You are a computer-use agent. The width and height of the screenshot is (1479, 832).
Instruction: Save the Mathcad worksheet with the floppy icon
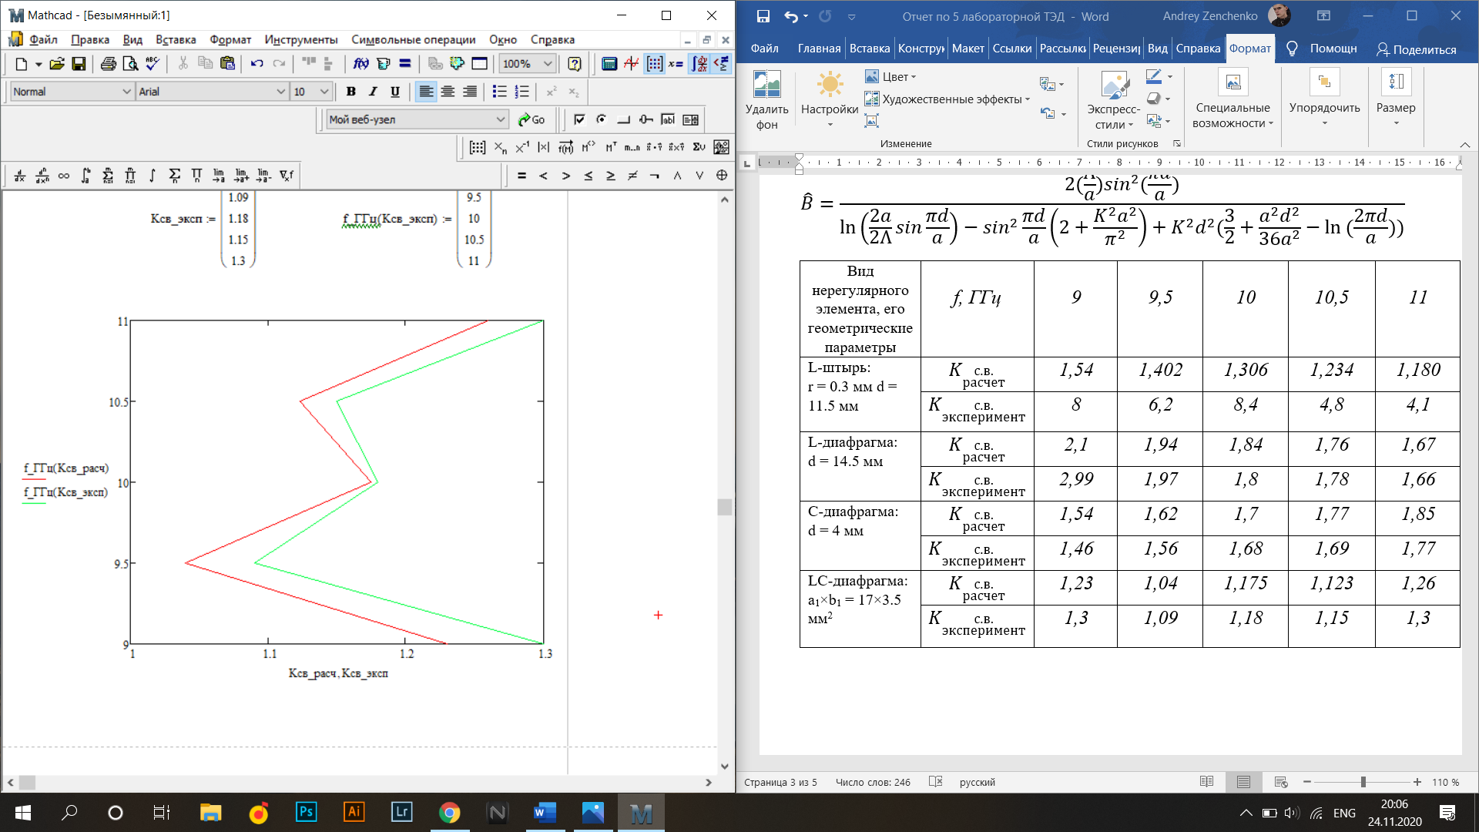[x=79, y=64]
